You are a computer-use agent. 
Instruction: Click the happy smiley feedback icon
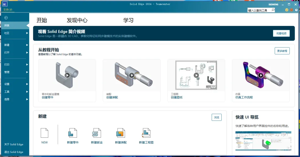[287, 10]
